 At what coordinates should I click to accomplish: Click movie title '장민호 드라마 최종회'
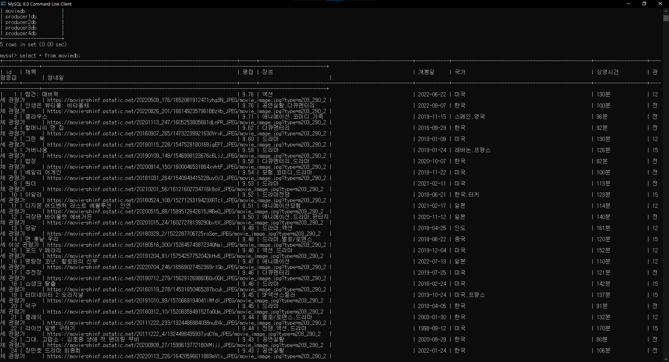tap(53, 351)
